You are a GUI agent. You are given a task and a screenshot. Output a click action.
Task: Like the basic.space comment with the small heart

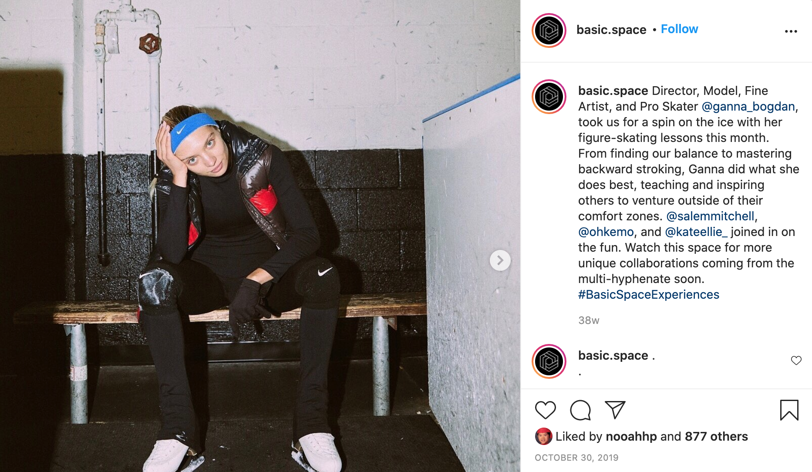[796, 361]
